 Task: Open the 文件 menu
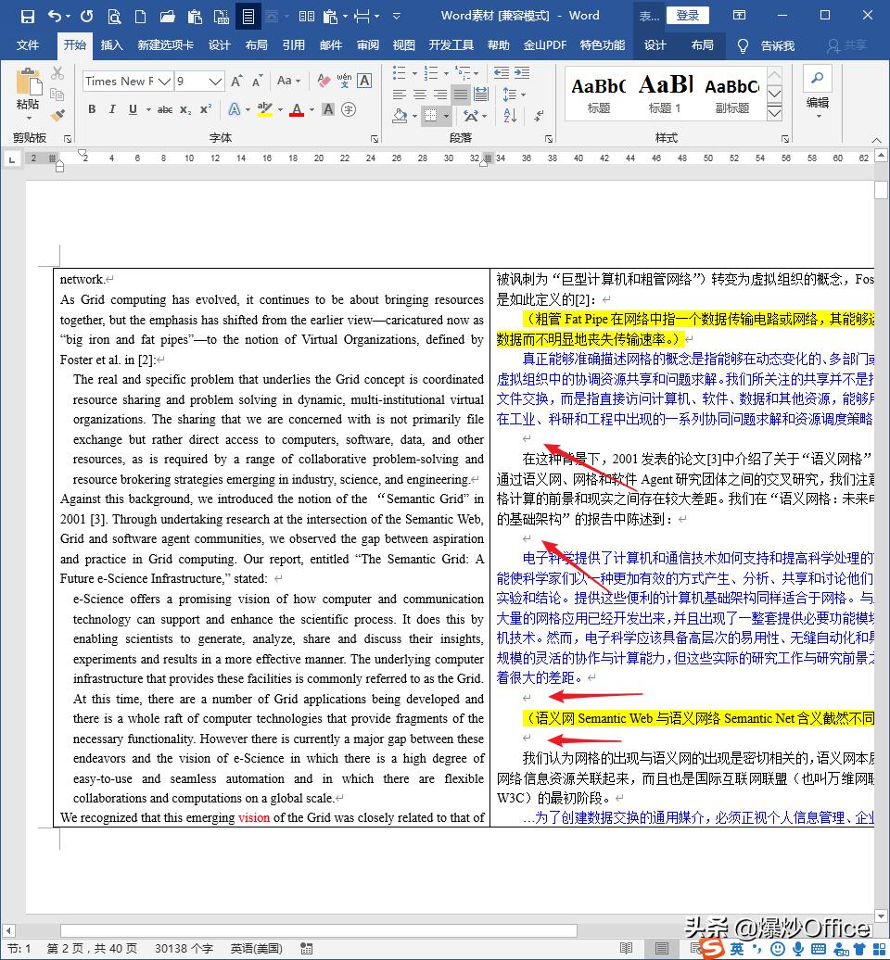(x=28, y=44)
